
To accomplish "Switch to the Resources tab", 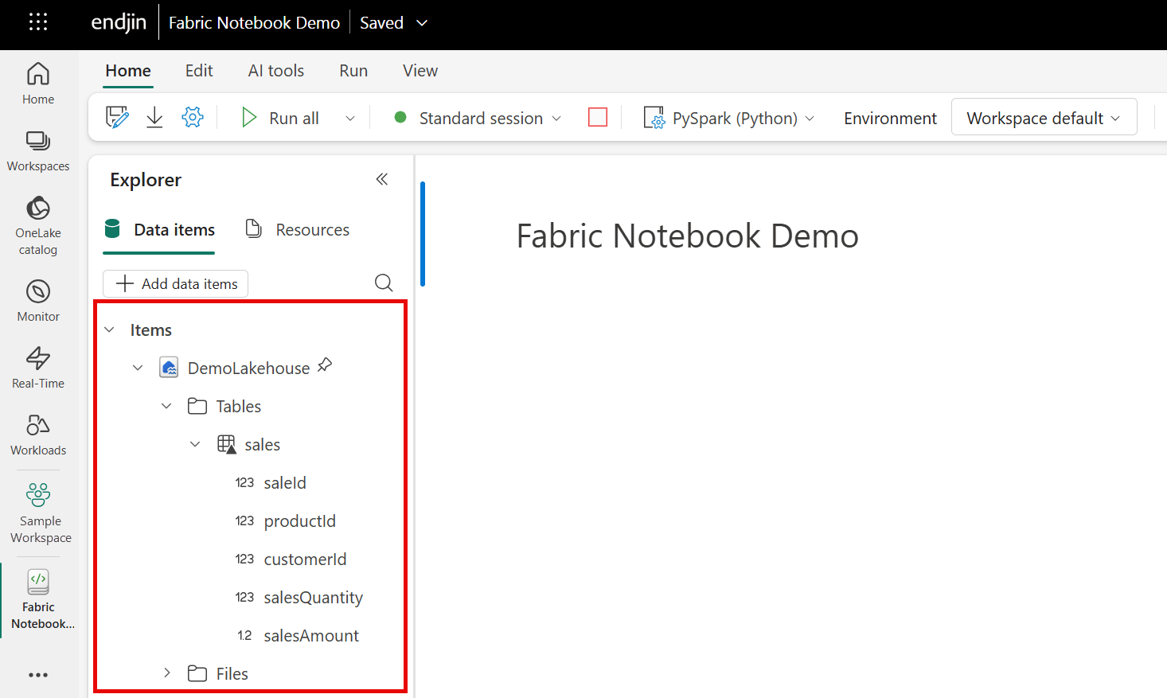I will tap(298, 230).
